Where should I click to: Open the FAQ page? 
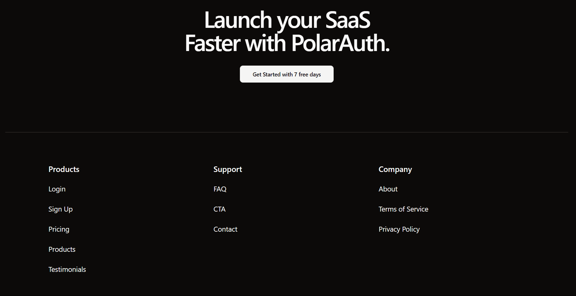219,189
